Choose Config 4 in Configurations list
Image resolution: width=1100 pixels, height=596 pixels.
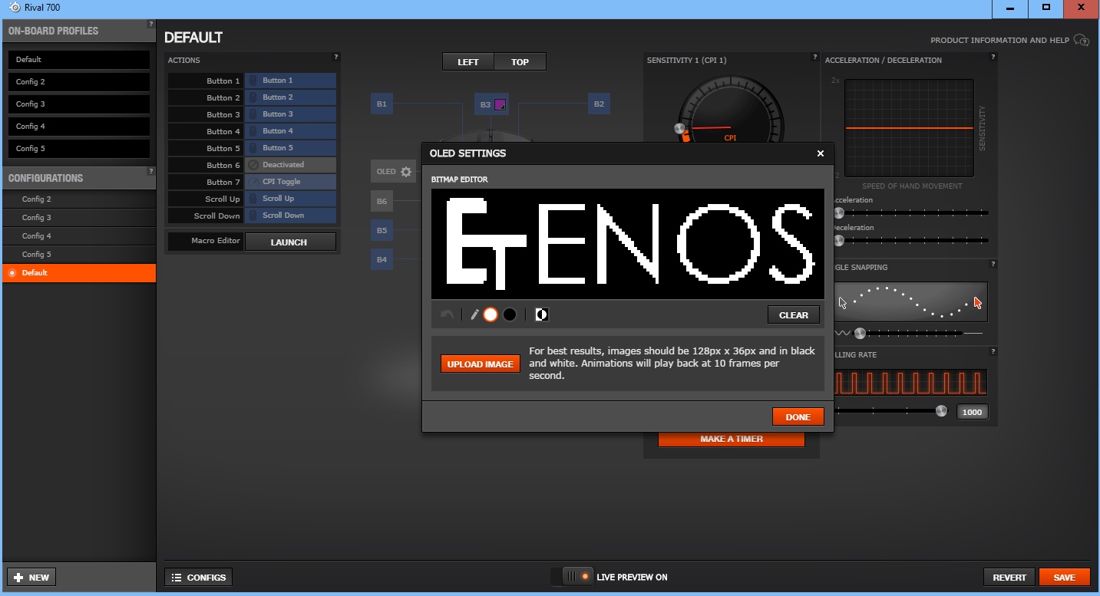pyautogui.click(x=79, y=236)
